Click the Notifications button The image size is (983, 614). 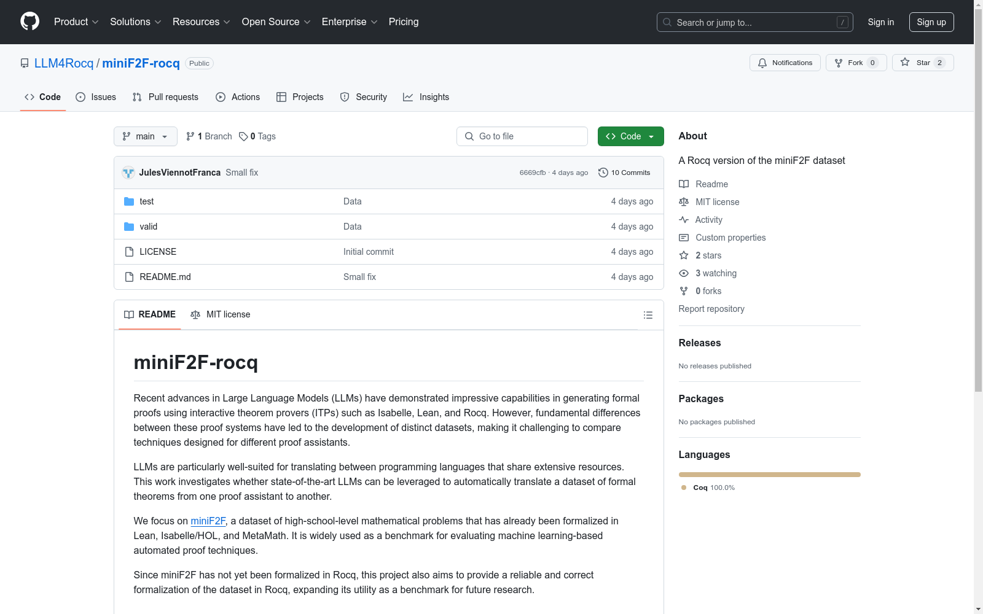click(x=785, y=63)
